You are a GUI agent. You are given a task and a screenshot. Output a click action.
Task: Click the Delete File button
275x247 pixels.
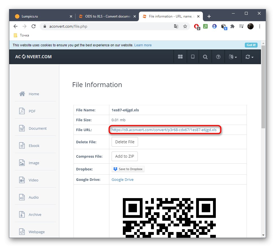(125, 142)
